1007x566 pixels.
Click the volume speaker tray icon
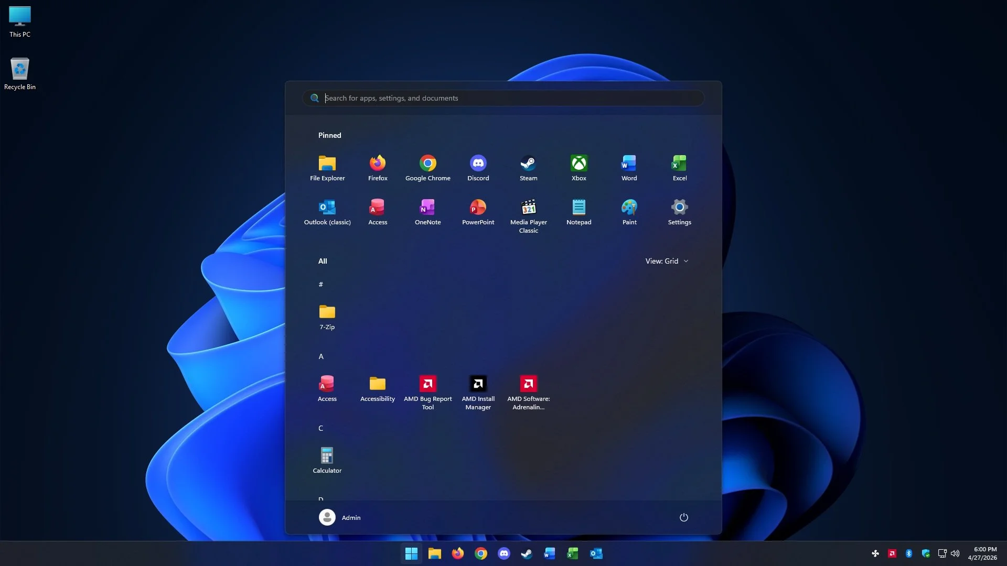[955, 553]
